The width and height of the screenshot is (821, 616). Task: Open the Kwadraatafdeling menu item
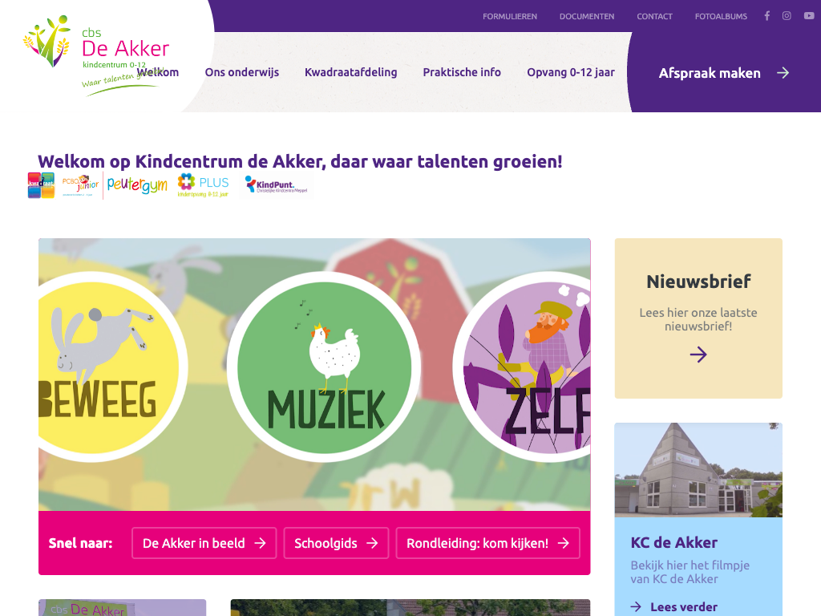click(351, 72)
